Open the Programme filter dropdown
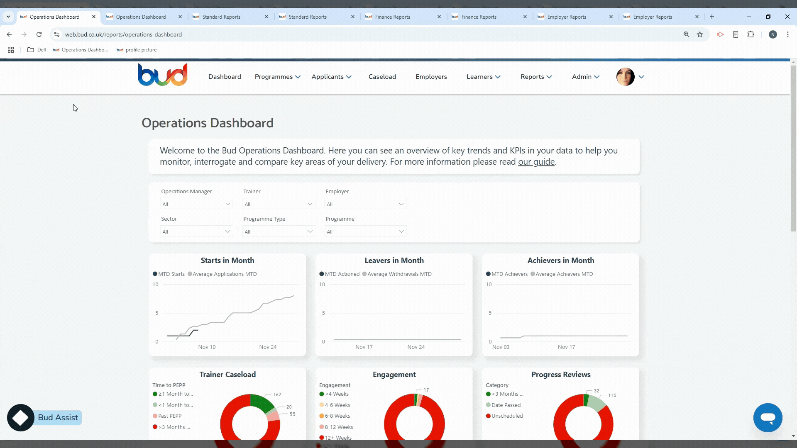The height and width of the screenshot is (448, 797). [x=365, y=231]
